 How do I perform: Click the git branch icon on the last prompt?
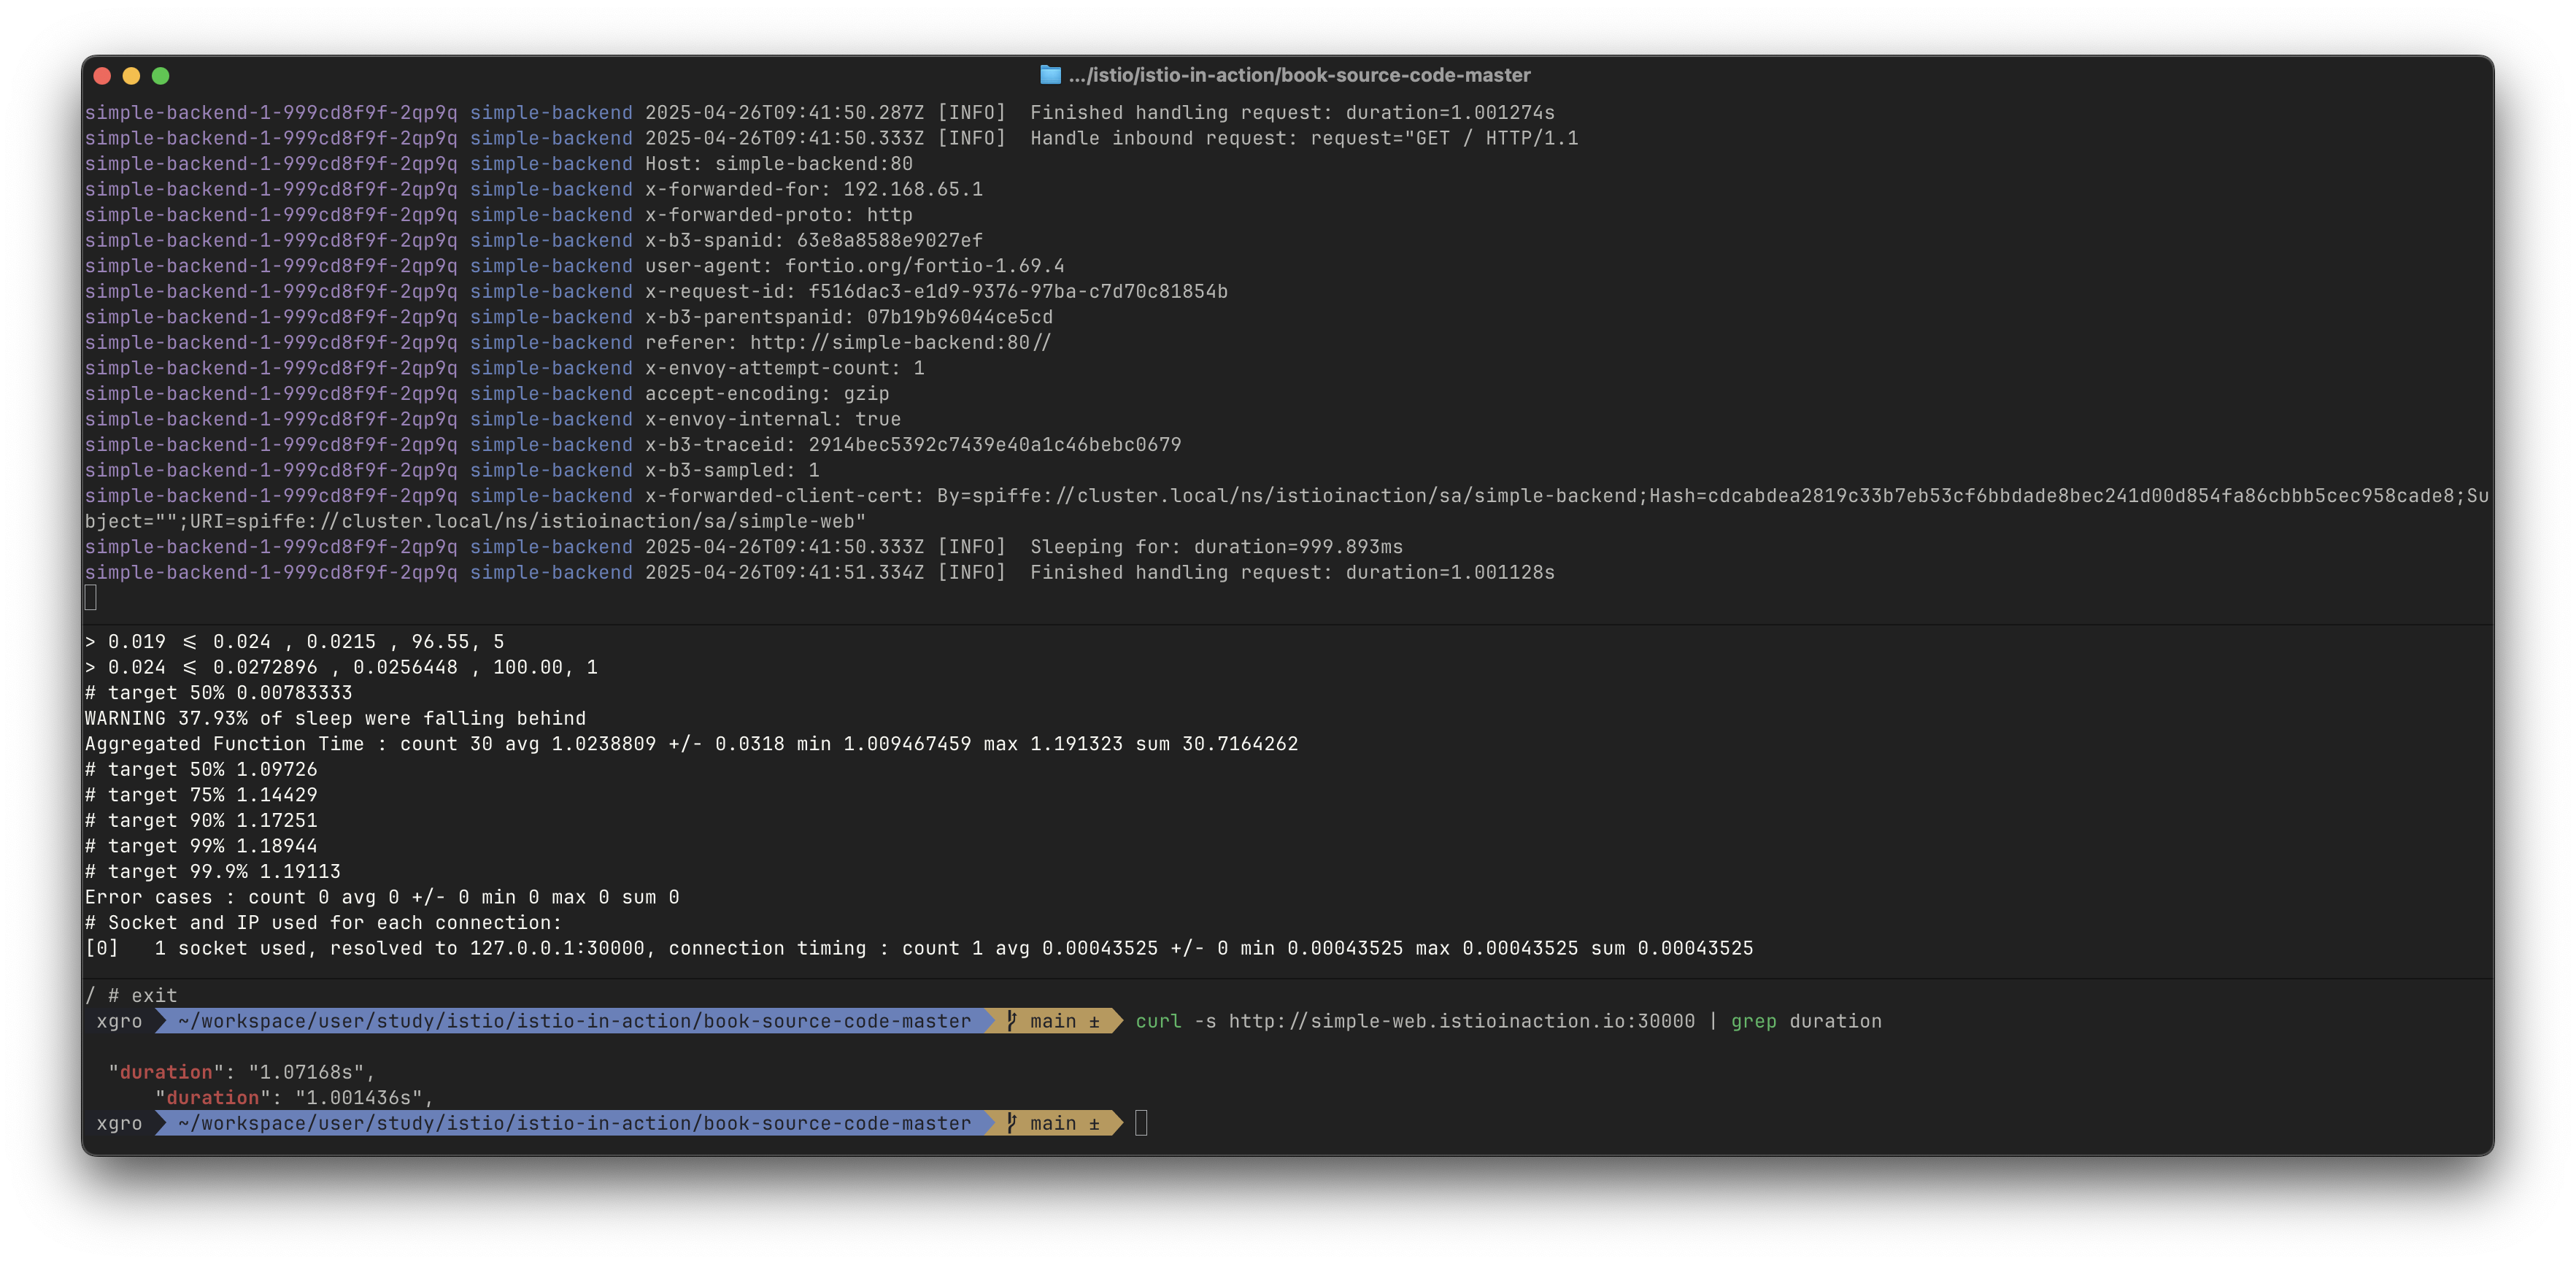(x=1012, y=1123)
